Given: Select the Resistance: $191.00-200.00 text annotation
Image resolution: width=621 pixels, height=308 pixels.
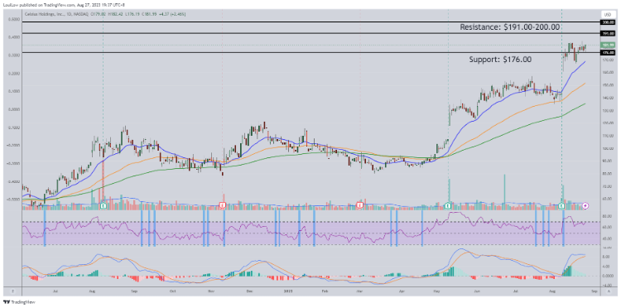Looking at the screenshot, I should (x=510, y=27).
